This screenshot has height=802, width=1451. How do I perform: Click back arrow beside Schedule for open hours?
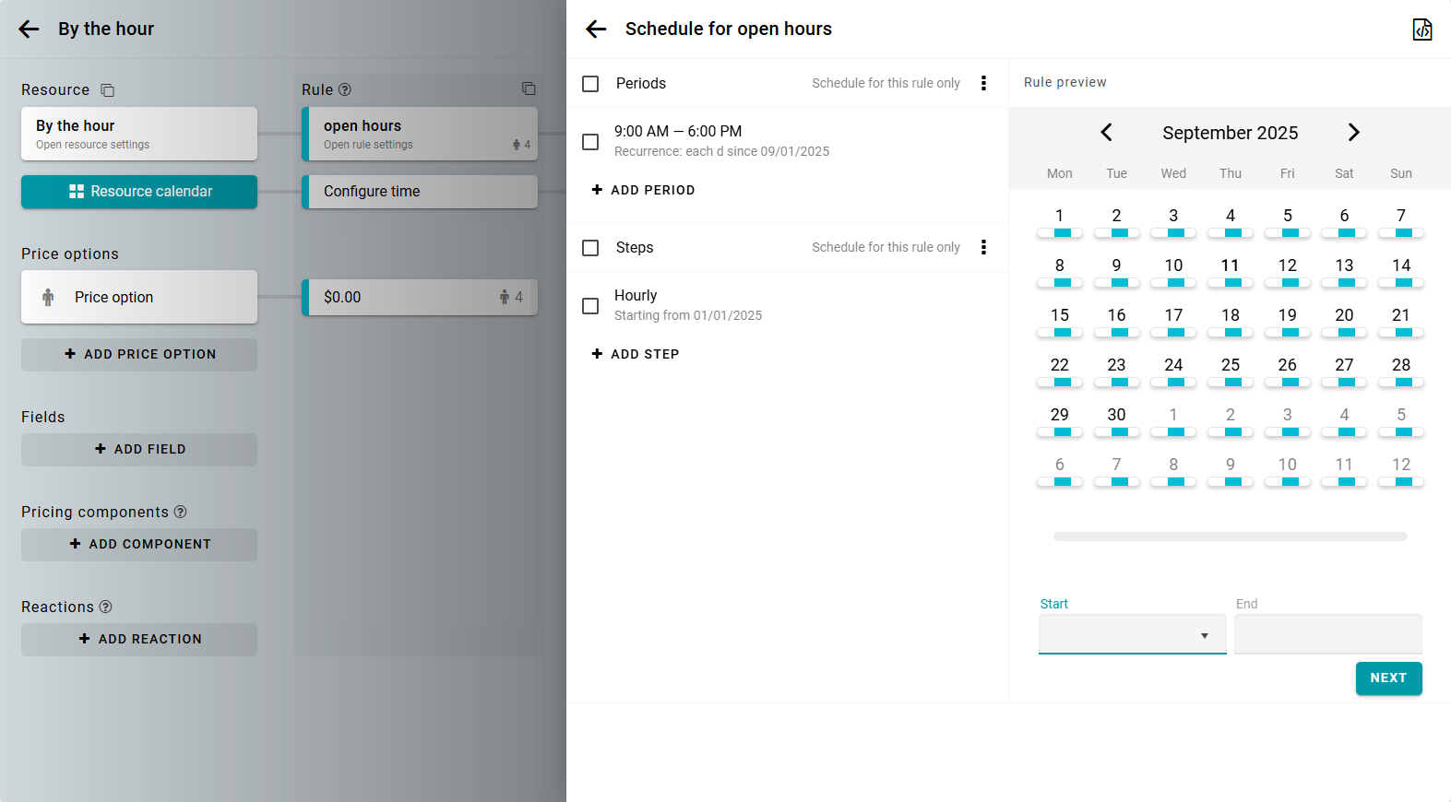(x=596, y=29)
